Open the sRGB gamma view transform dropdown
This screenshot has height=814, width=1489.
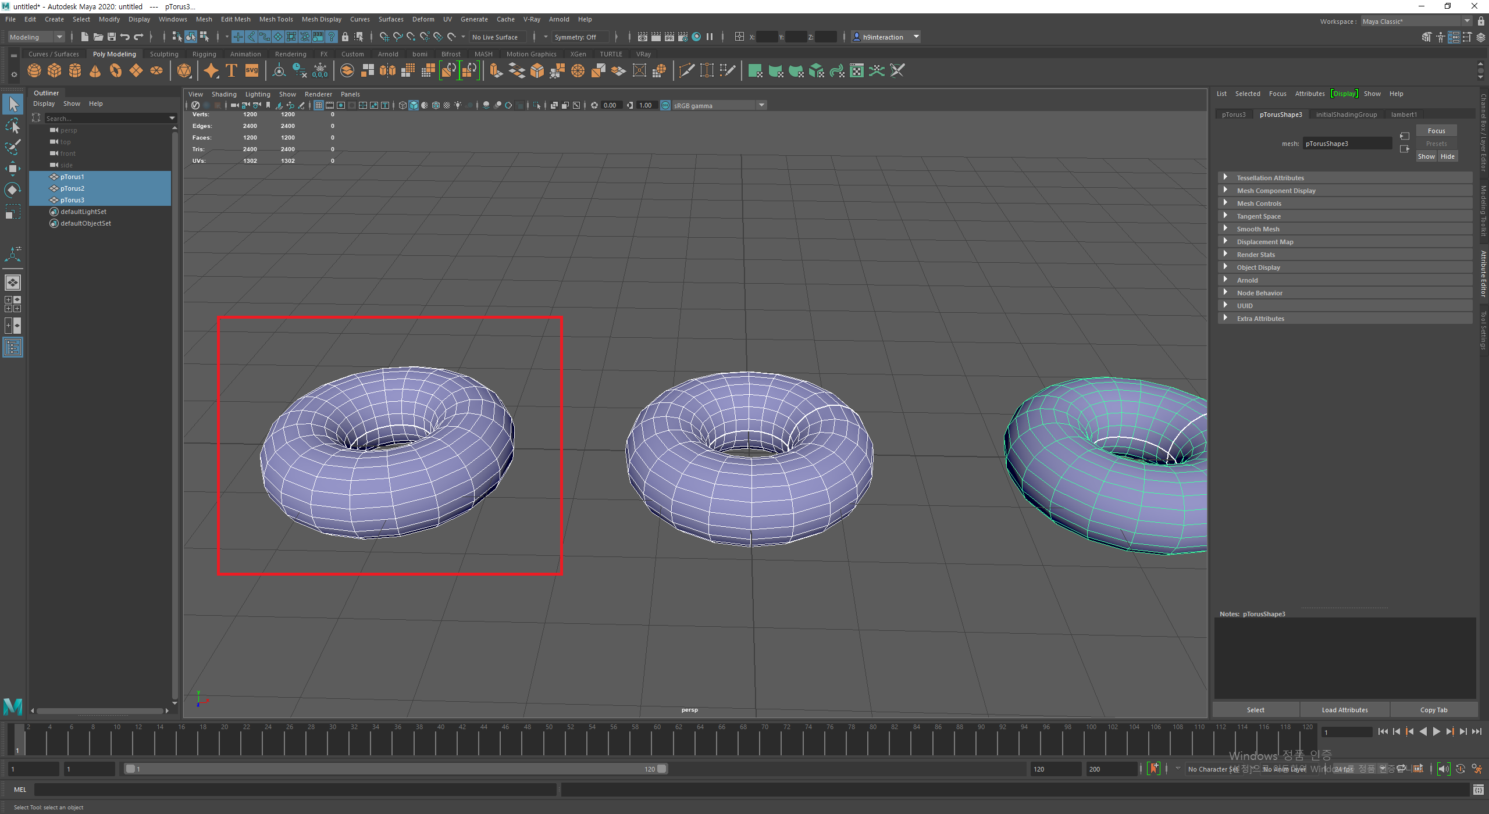pyautogui.click(x=761, y=105)
